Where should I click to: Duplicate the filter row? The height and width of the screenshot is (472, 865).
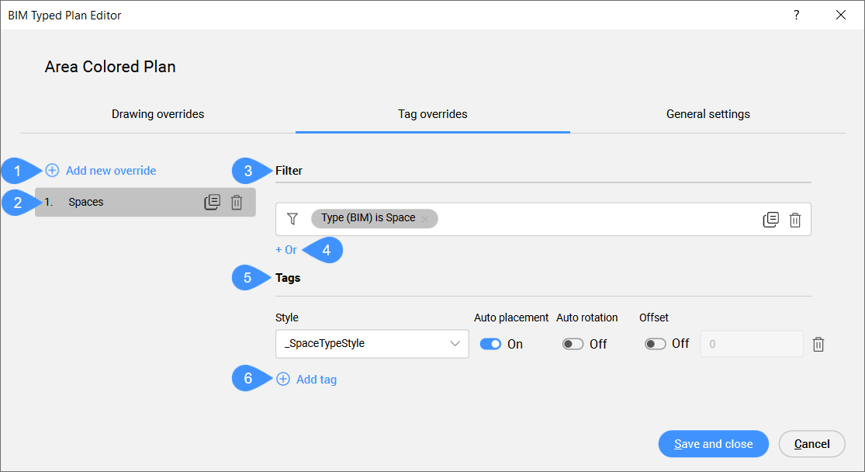[770, 220]
